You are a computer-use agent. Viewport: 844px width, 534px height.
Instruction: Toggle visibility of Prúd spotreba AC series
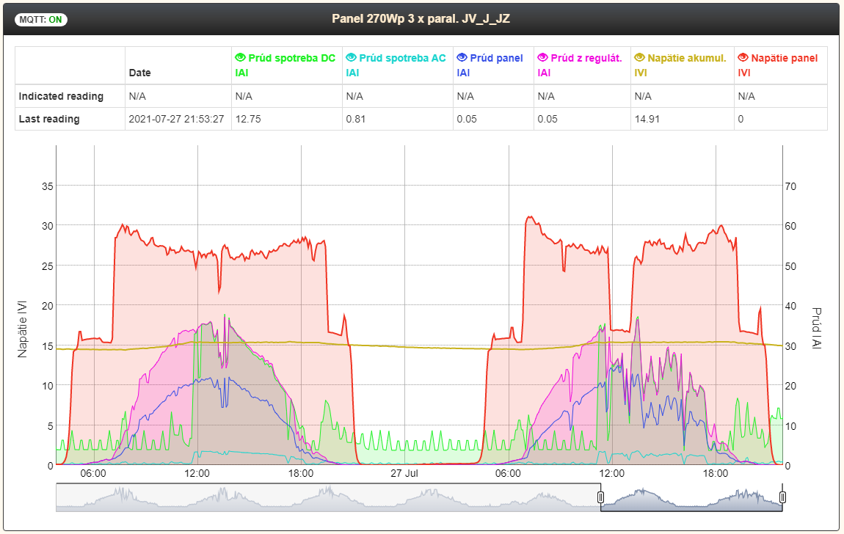point(351,57)
